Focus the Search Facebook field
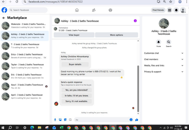189x130 pixels. click(28, 10)
